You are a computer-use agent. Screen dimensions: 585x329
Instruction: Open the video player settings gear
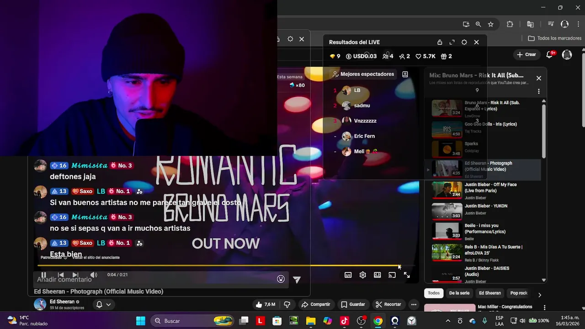[362, 275]
